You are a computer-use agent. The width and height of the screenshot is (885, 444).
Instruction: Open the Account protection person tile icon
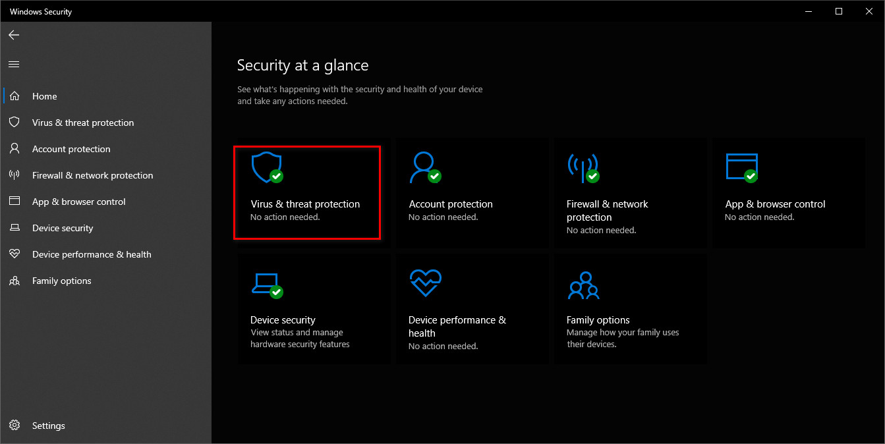(x=424, y=167)
